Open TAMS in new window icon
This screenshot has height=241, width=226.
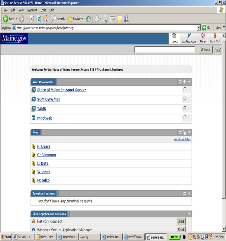pyautogui.click(x=185, y=108)
